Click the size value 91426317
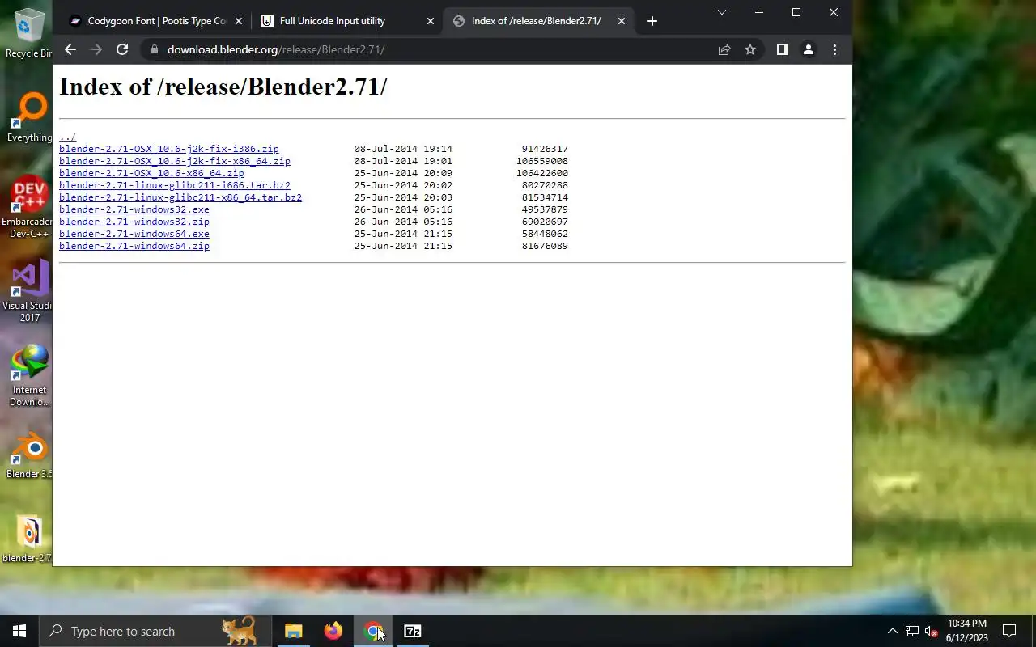This screenshot has height=647, width=1036. pos(545,149)
